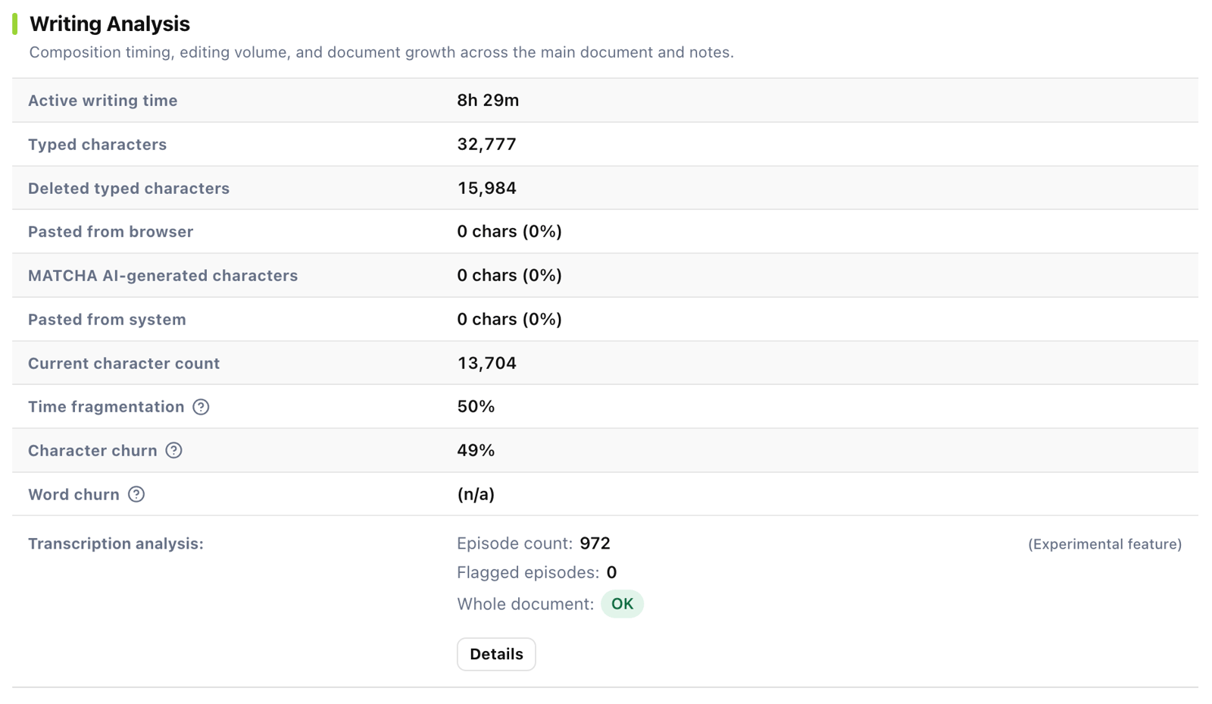This screenshot has width=1212, height=704.
Task: Select the Experimental feature note
Action: pos(1104,545)
